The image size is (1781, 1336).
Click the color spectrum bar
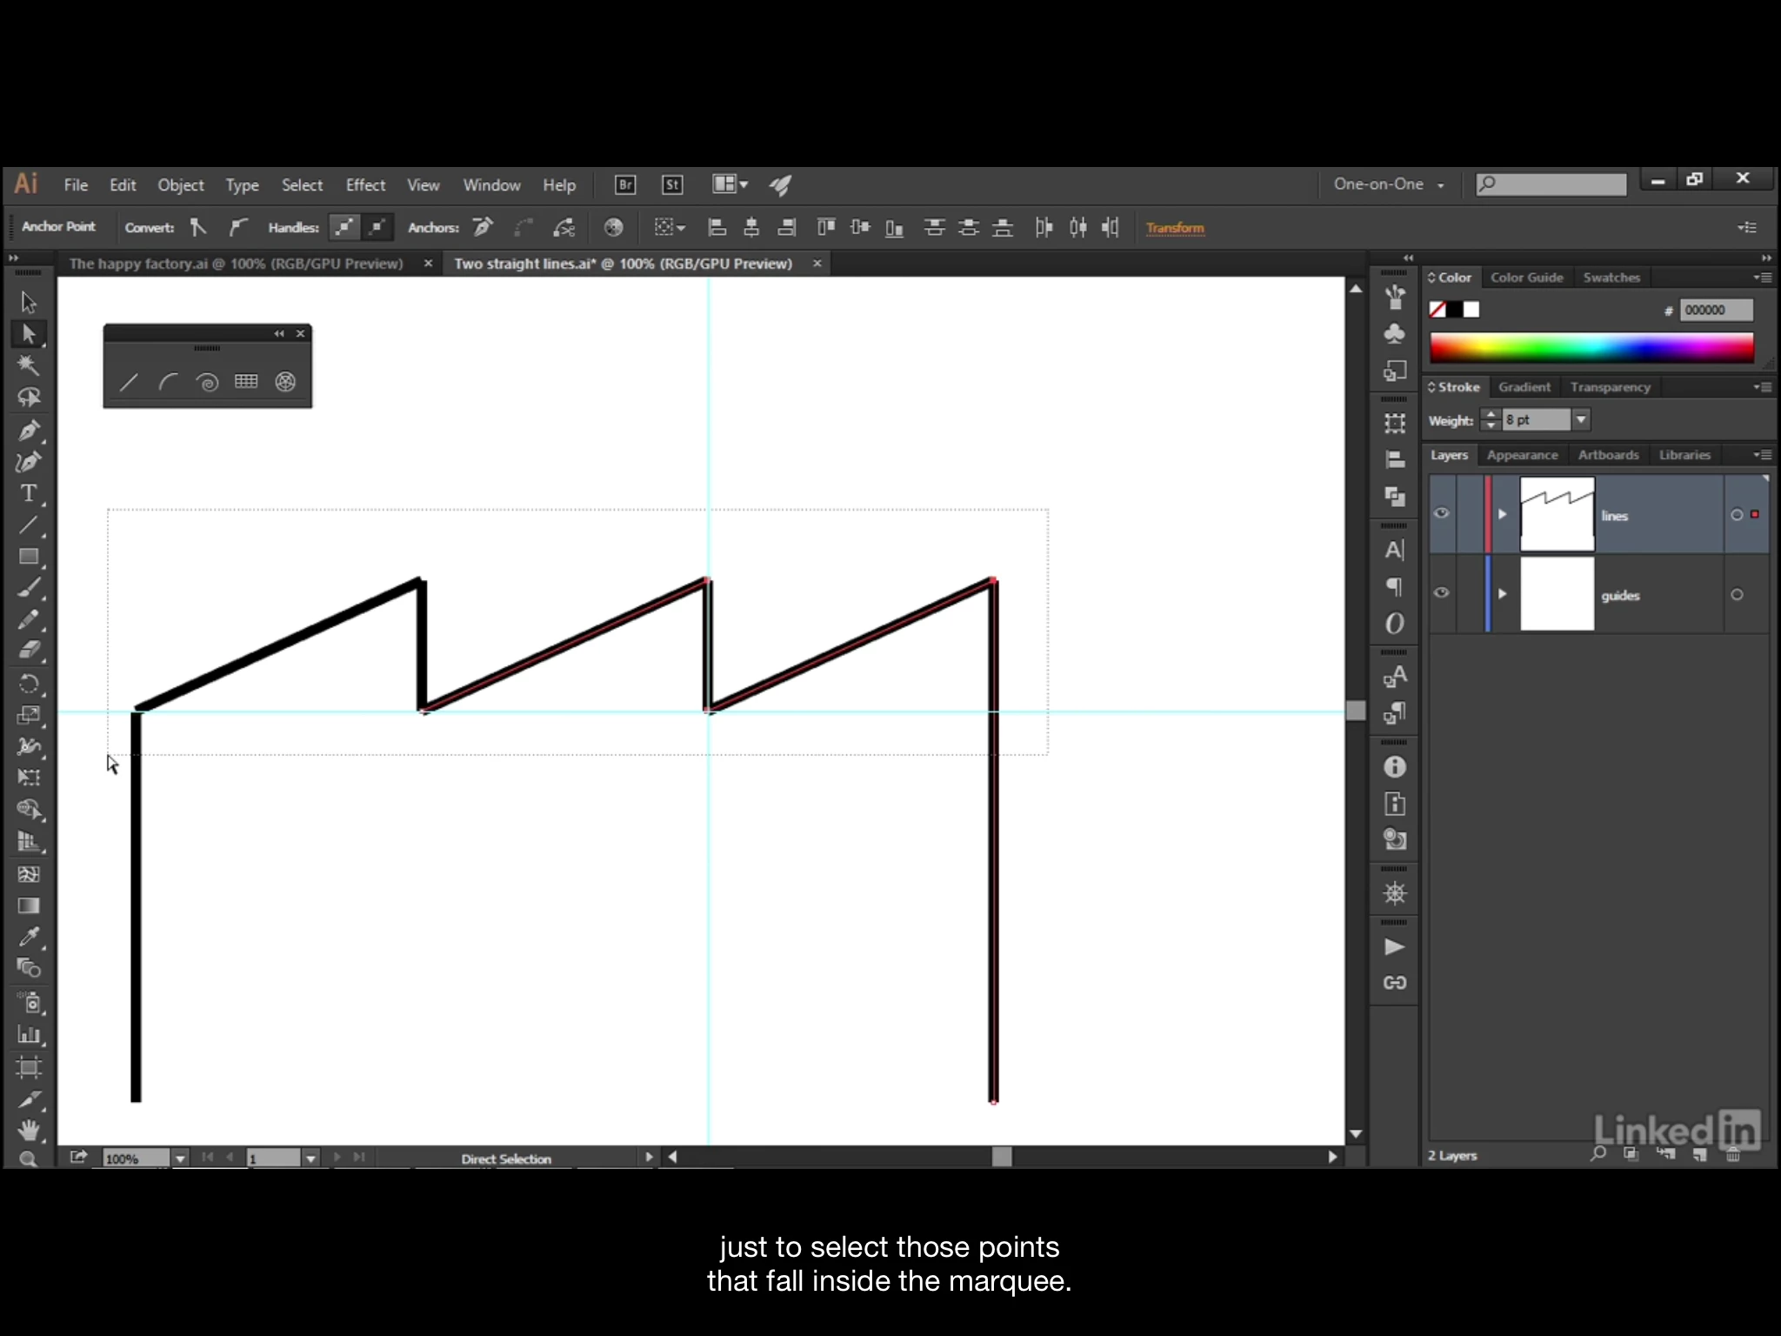1591,348
